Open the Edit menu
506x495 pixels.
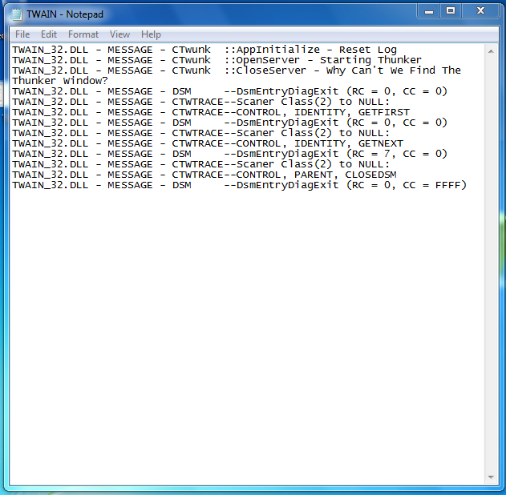49,34
